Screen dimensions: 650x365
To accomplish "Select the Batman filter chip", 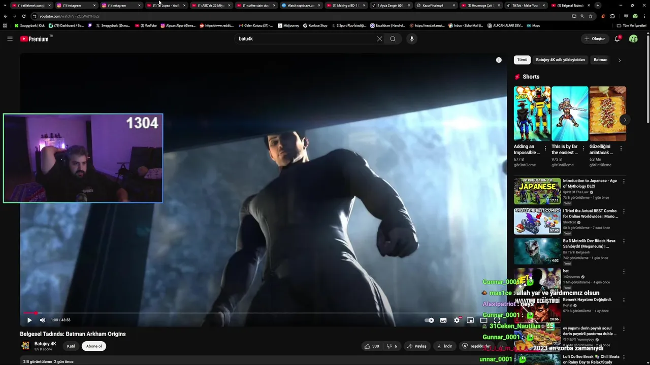I will tap(600, 60).
